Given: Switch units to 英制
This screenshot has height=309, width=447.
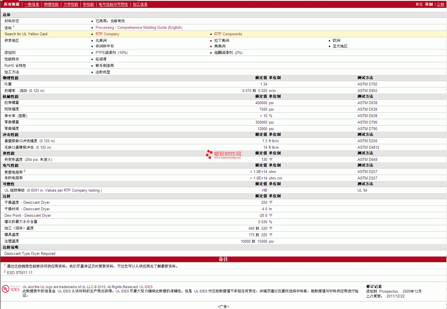Looking at the screenshot, I should (x=429, y=5).
